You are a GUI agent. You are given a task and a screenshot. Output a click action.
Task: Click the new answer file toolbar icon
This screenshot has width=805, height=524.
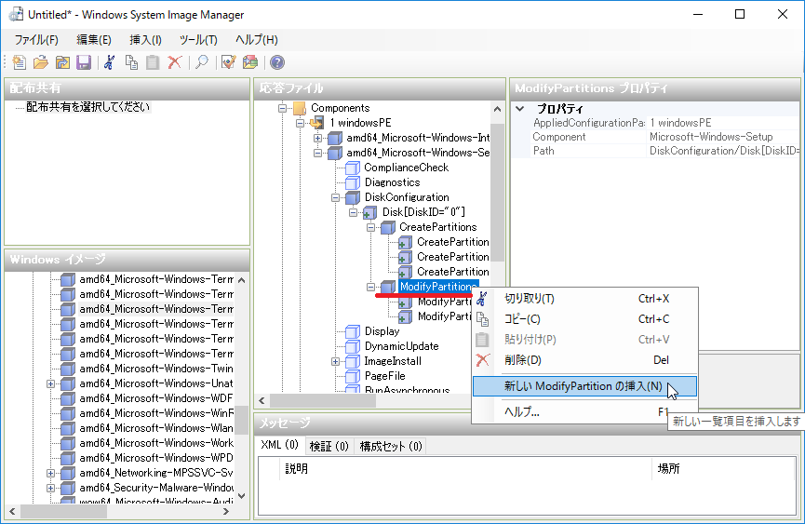pyautogui.click(x=20, y=62)
